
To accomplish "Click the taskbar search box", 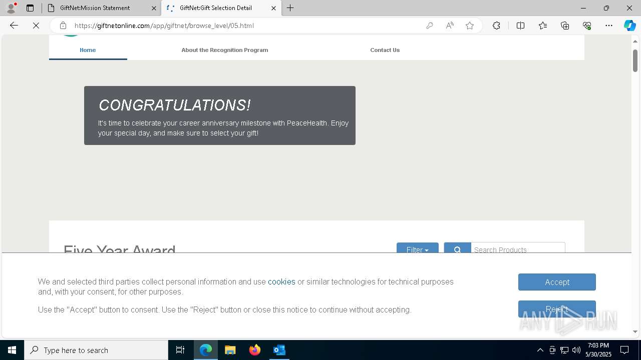I will click(x=96, y=350).
